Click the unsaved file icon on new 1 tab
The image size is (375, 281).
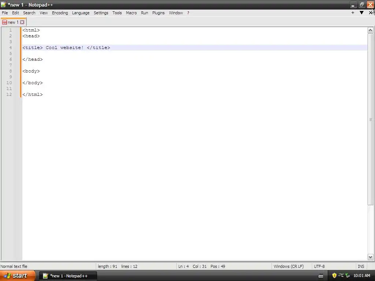pyautogui.click(x=4, y=22)
